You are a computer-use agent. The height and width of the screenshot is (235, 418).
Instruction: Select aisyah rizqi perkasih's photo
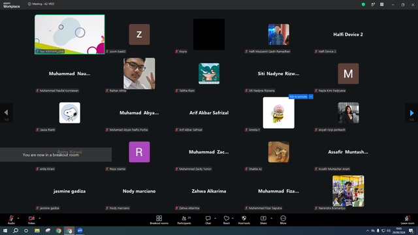[x=348, y=113]
